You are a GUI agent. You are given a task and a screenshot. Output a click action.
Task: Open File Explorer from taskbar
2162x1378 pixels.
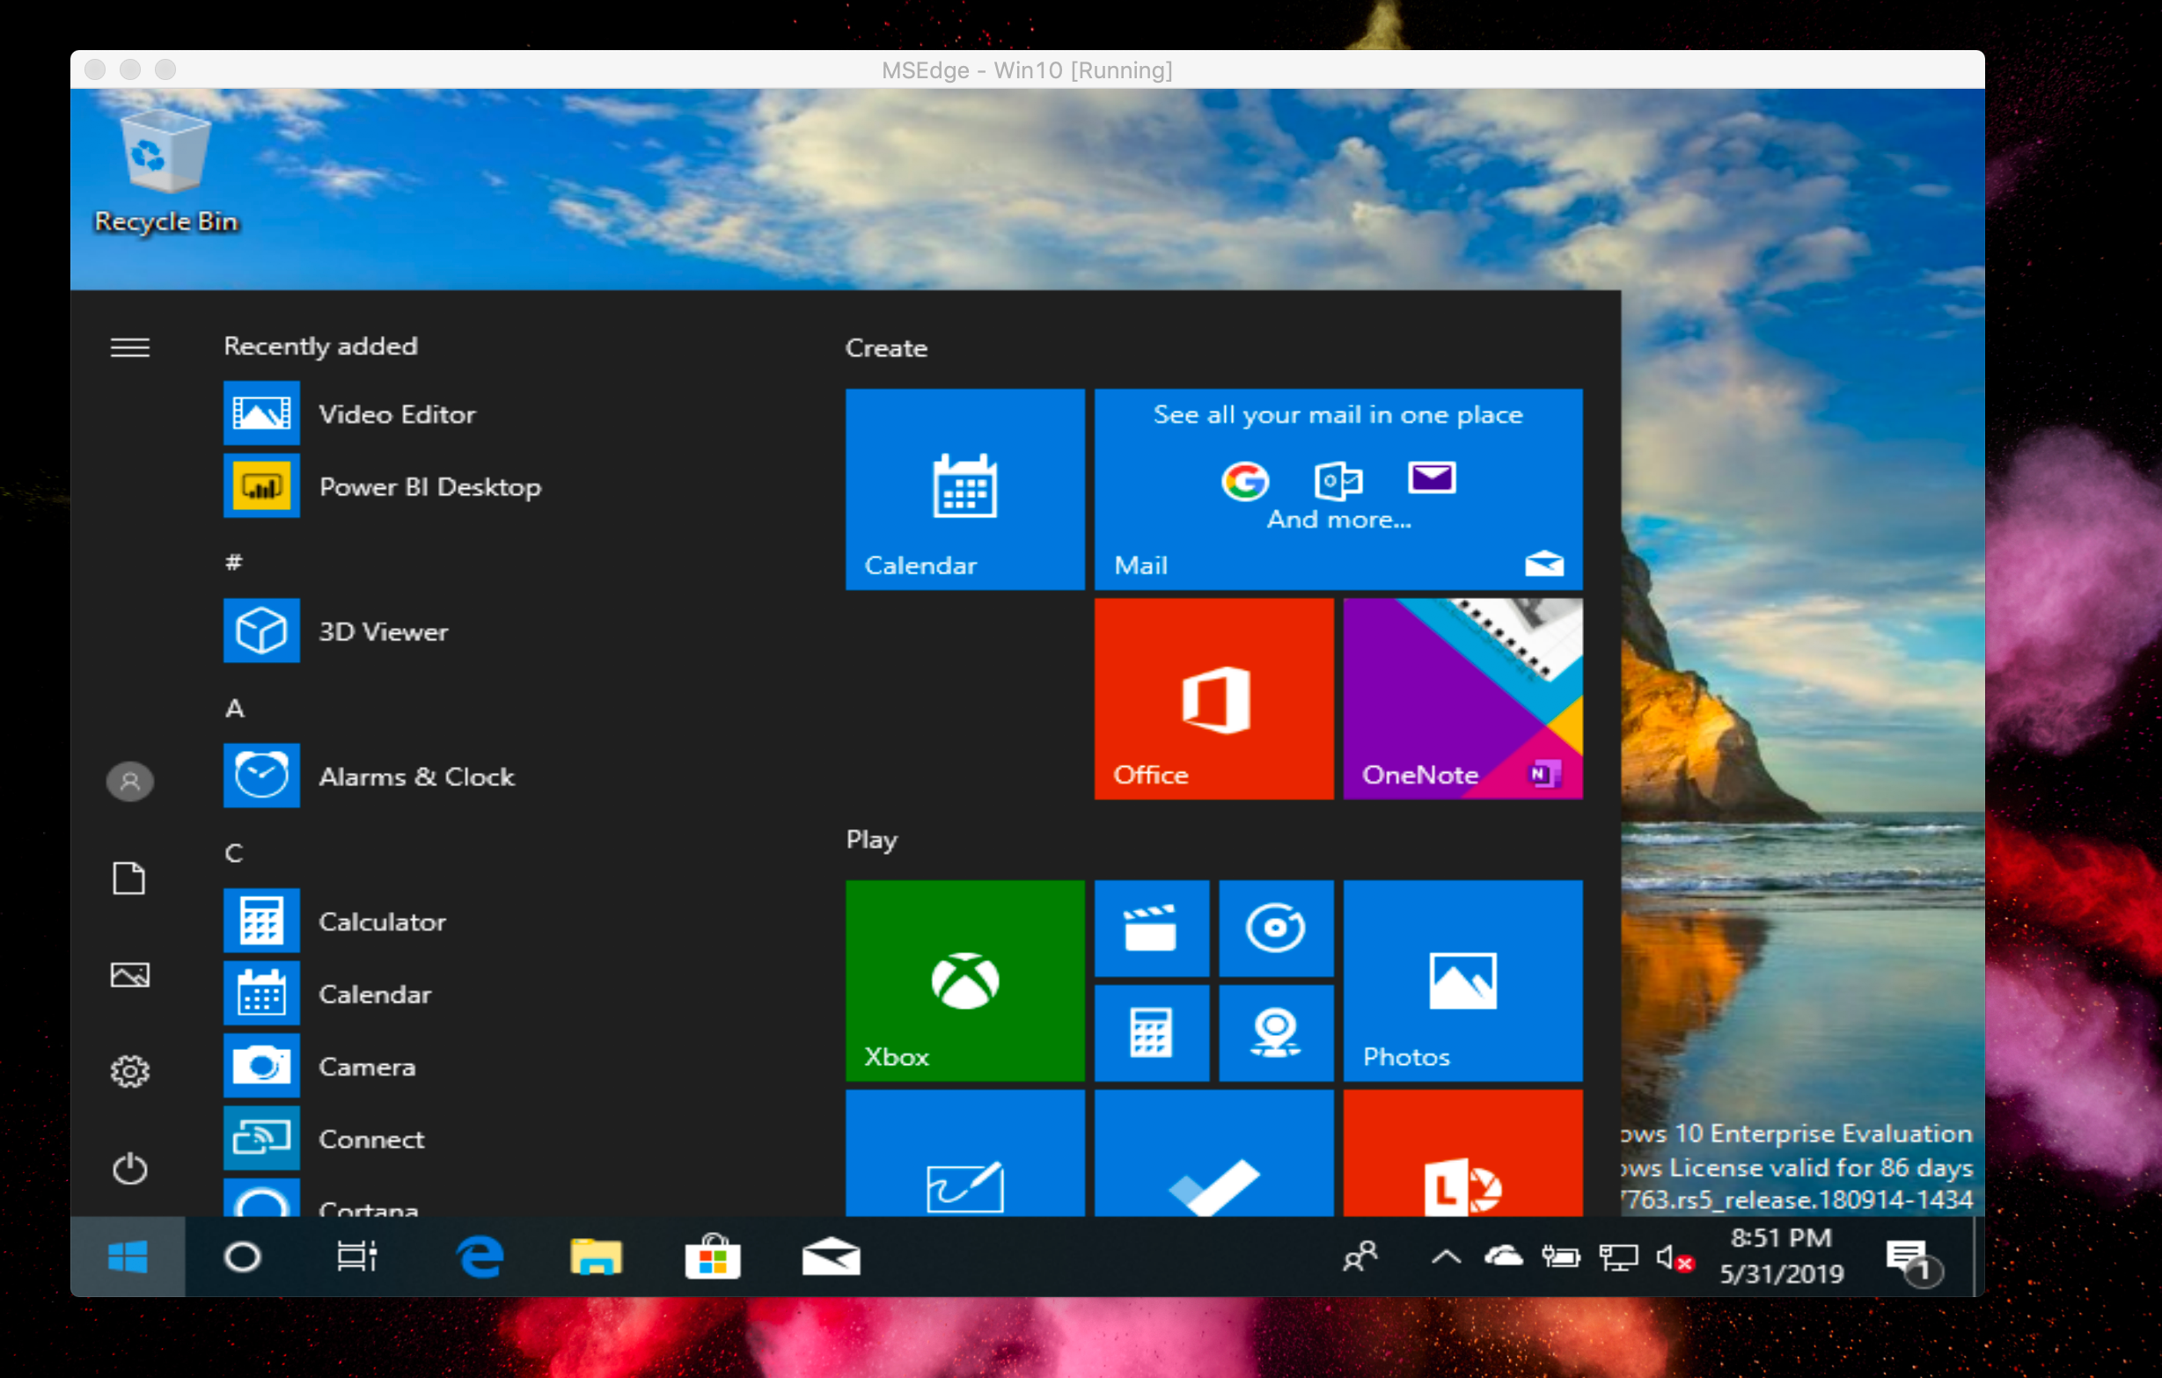pos(597,1257)
